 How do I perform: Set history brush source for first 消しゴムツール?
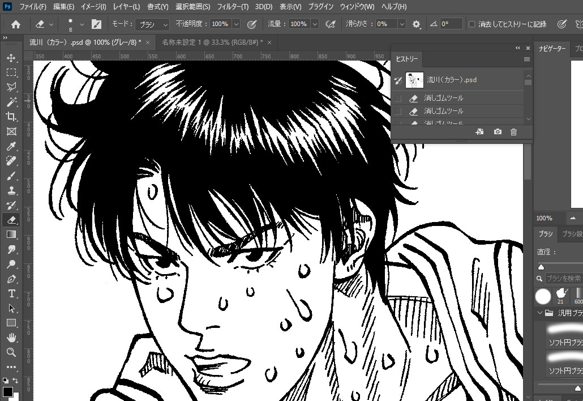(x=398, y=98)
